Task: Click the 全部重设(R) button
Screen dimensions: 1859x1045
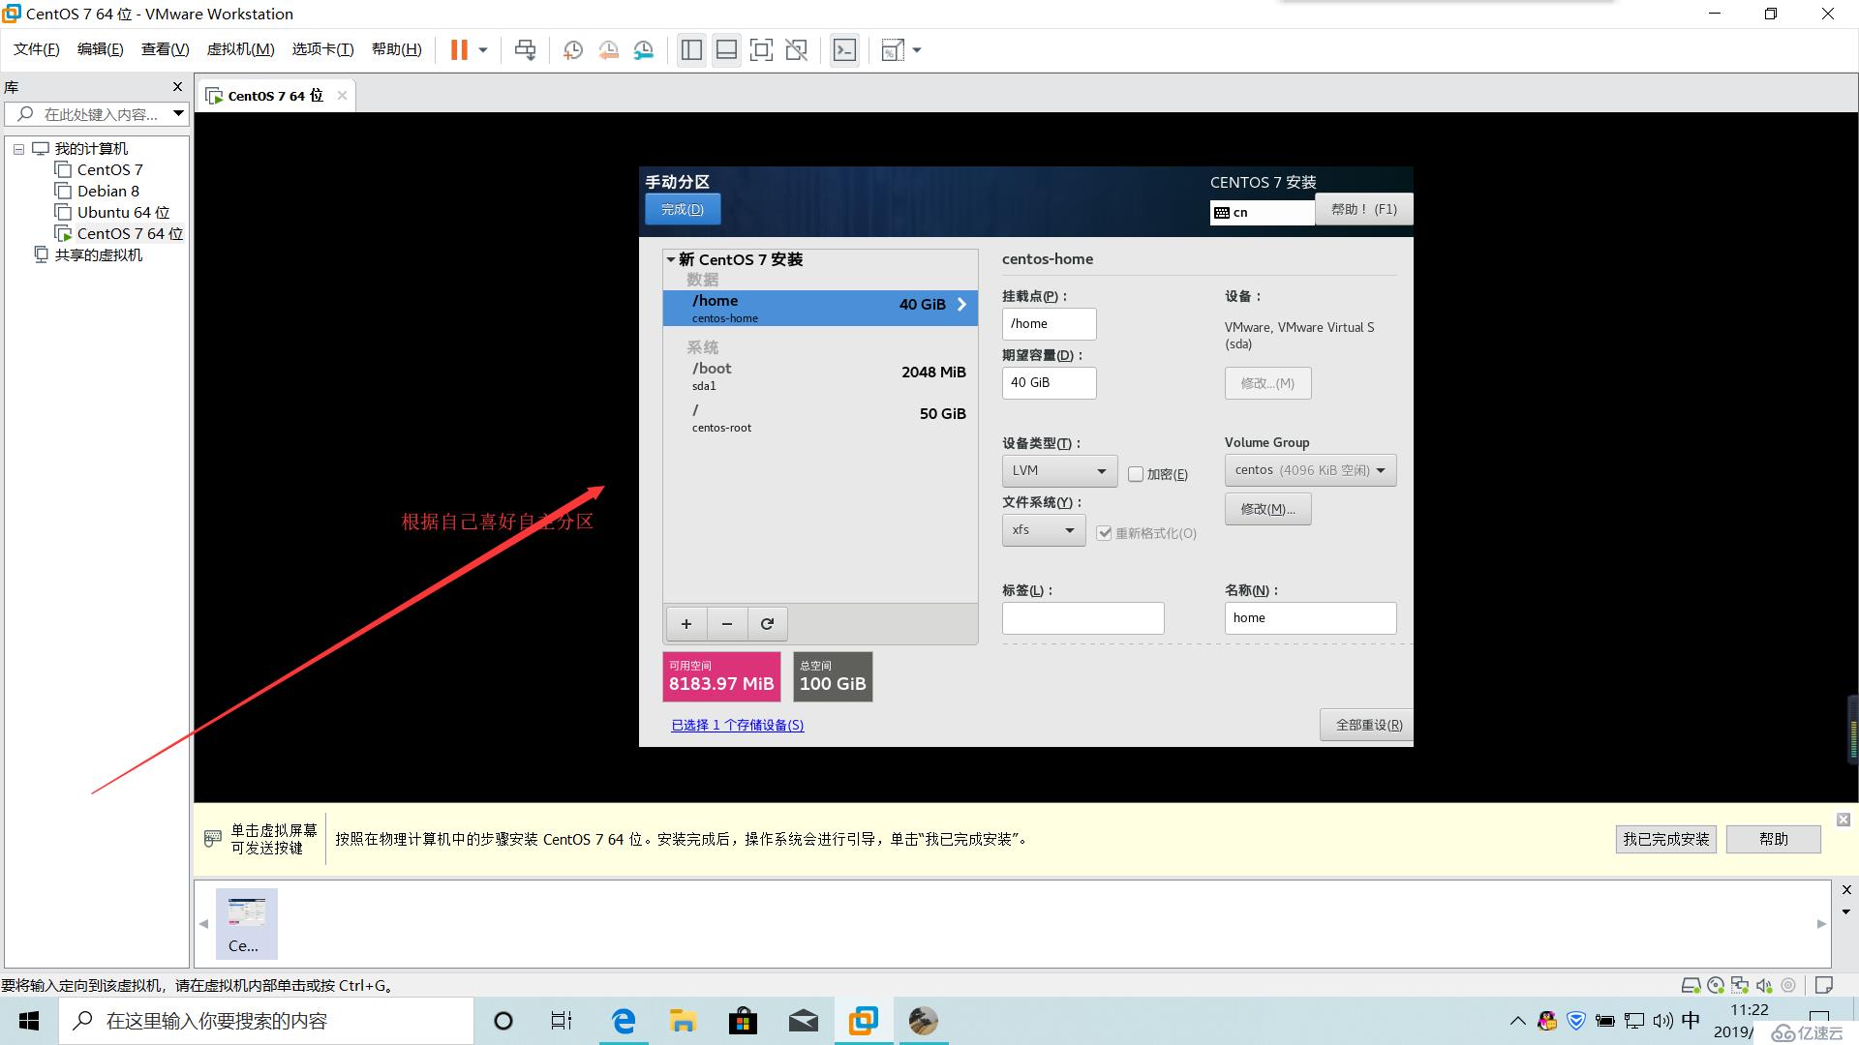Action: coord(1368,725)
